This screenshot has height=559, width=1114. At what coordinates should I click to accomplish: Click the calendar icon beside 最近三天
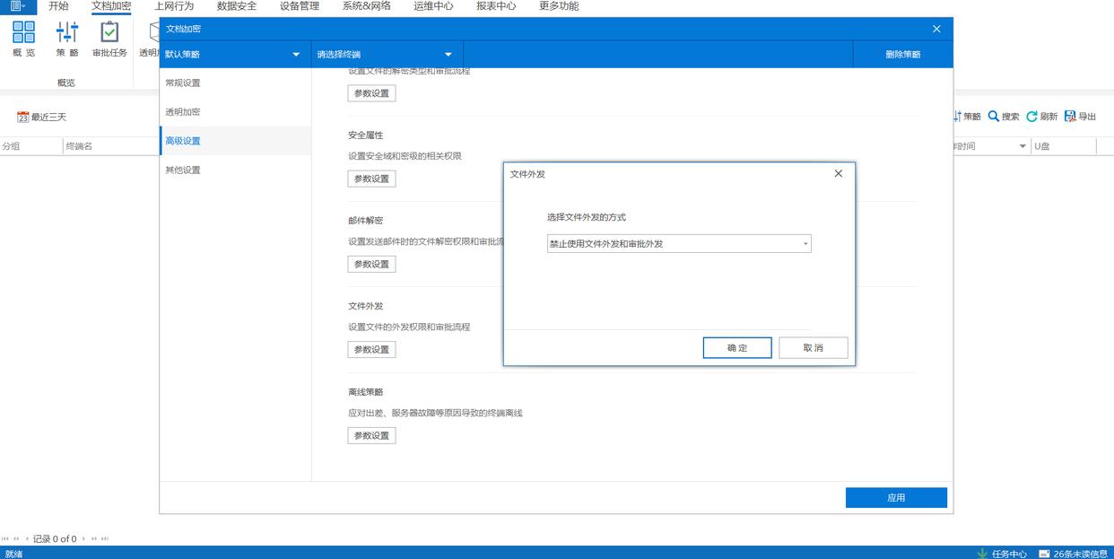tap(23, 117)
